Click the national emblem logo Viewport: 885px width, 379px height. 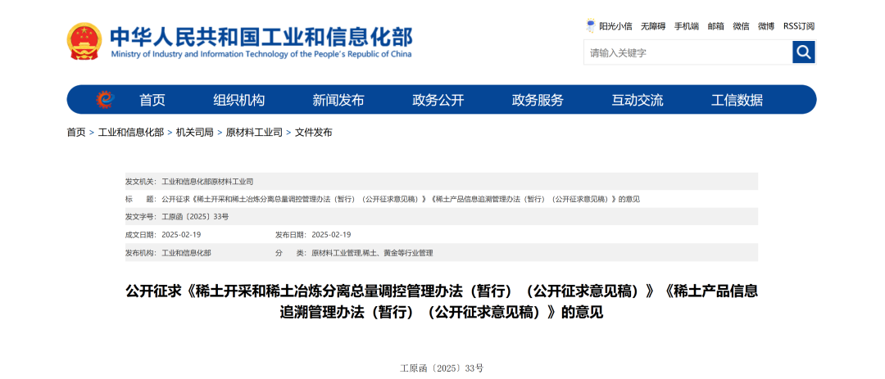[83, 42]
